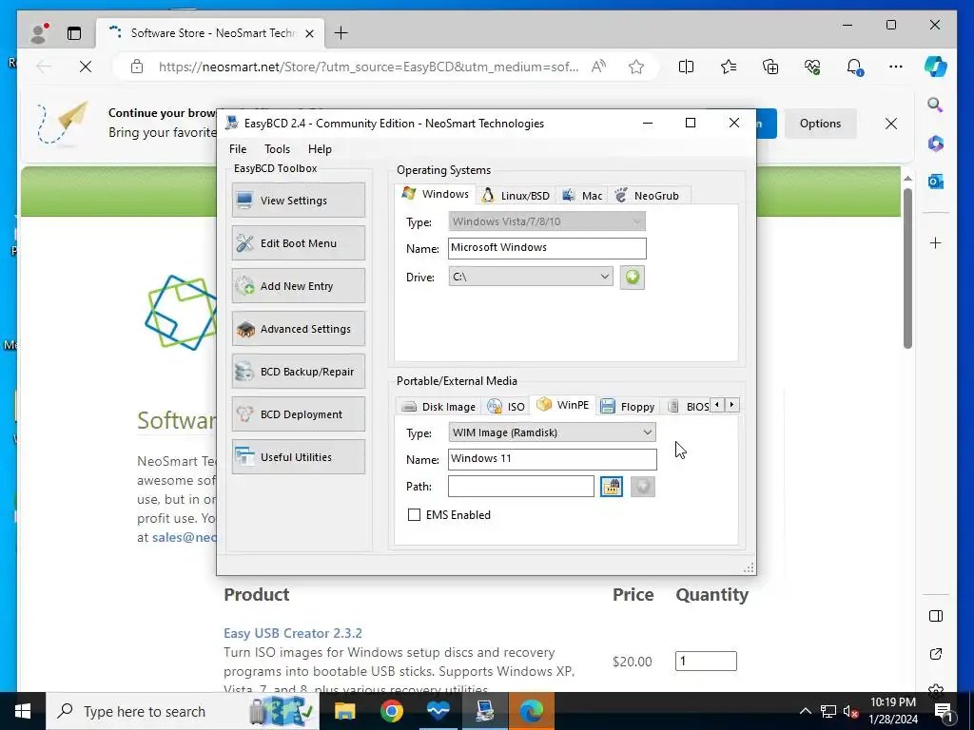Select the Floppy media tab
The height and width of the screenshot is (730, 974).
coord(628,407)
